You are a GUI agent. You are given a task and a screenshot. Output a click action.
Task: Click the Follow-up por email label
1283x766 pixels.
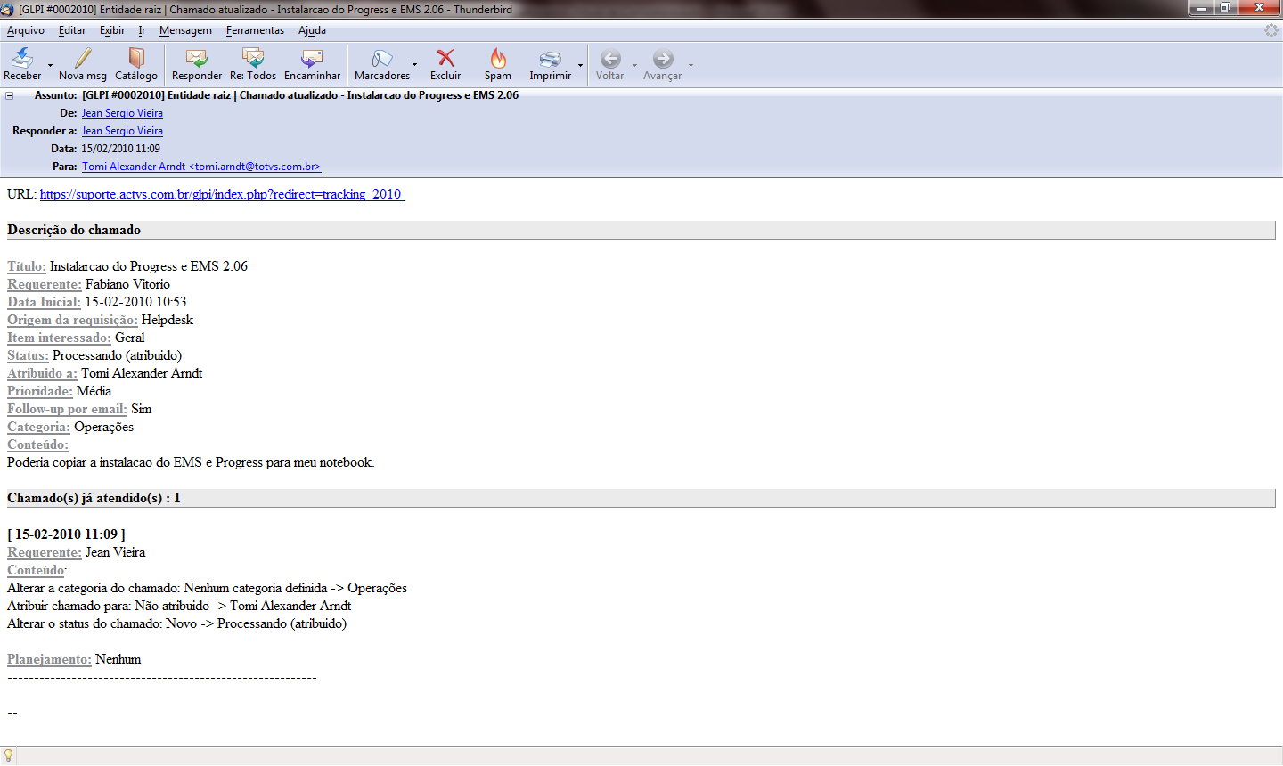[67, 409]
